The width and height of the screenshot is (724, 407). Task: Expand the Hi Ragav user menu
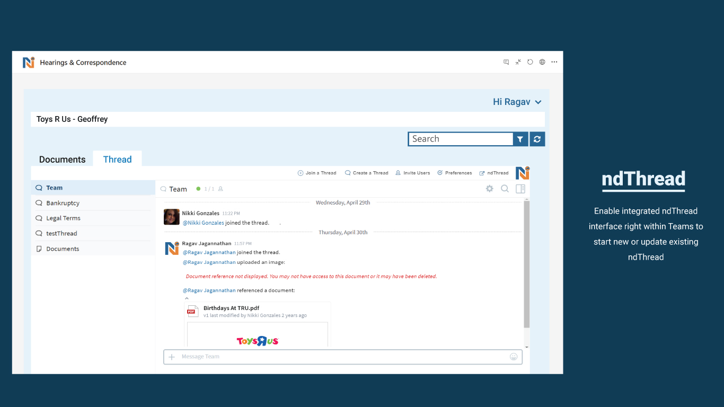click(517, 102)
